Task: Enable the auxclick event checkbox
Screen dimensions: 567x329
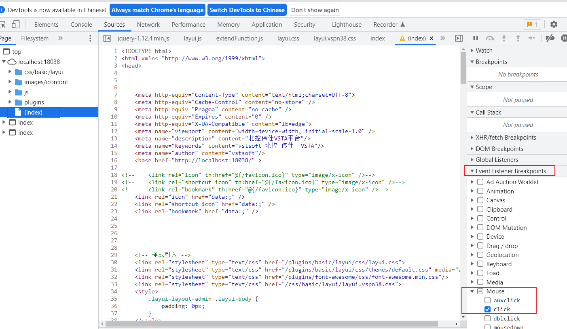Action: 488,300
